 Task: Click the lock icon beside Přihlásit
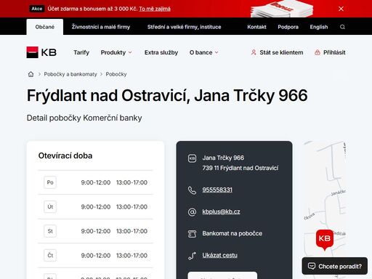[x=318, y=52]
